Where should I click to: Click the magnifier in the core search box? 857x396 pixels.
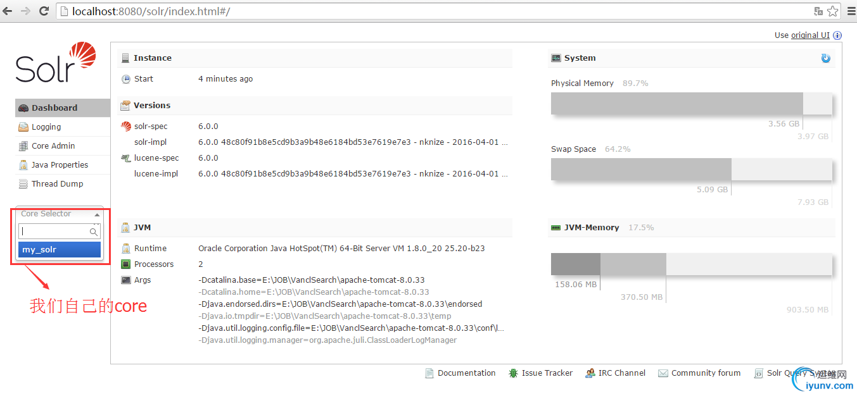coord(94,232)
